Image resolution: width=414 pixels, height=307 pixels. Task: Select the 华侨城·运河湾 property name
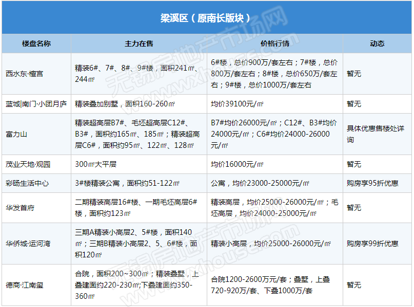tap(28, 244)
